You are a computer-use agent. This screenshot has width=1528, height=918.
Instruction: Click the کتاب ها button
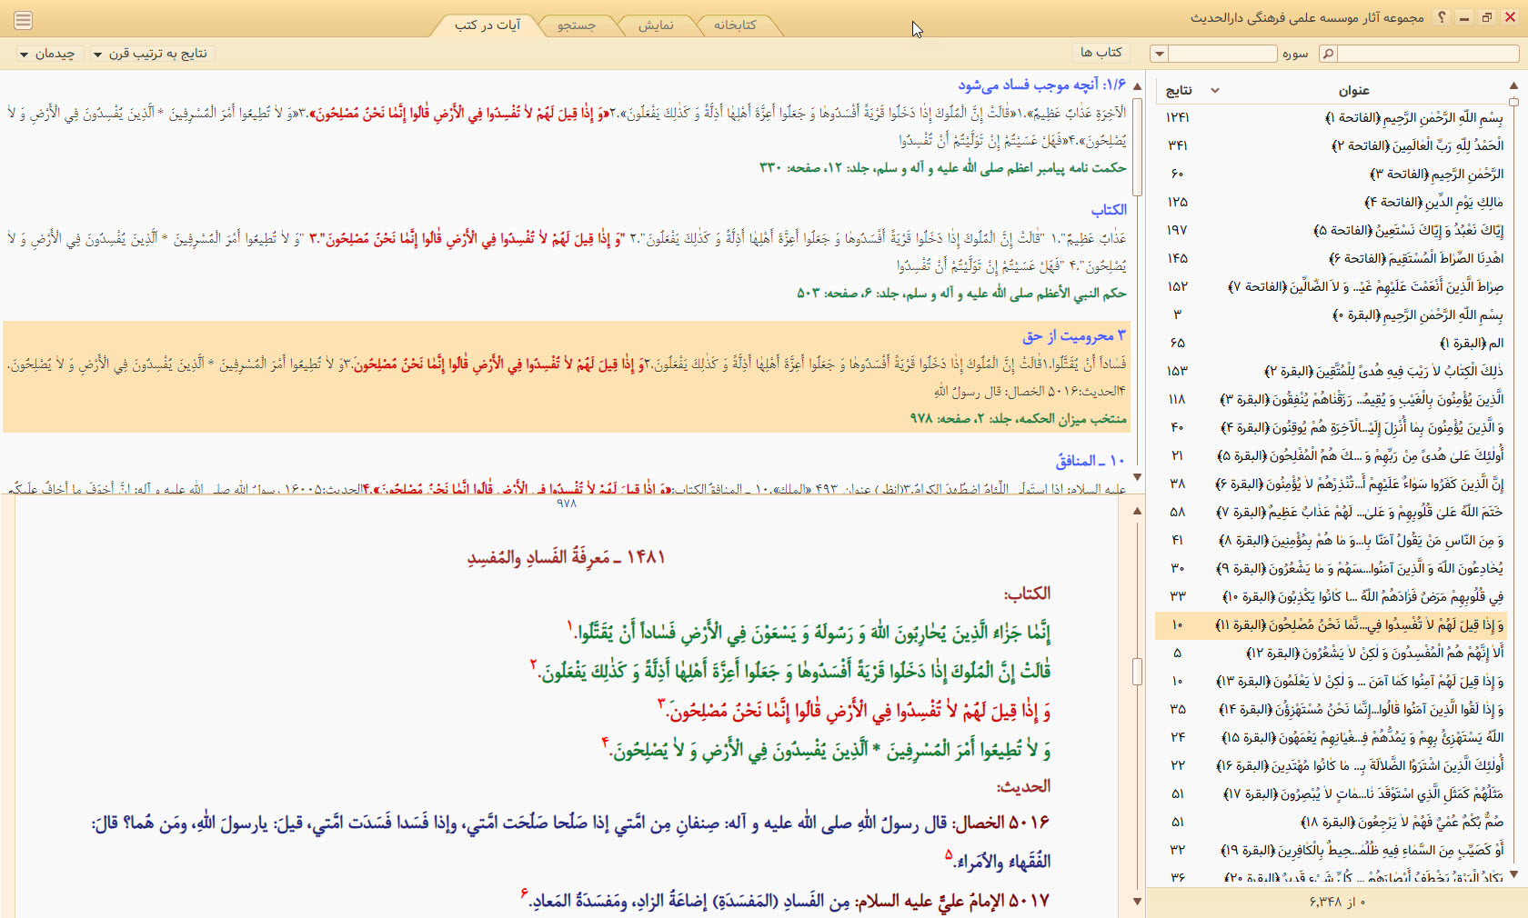tap(1101, 53)
